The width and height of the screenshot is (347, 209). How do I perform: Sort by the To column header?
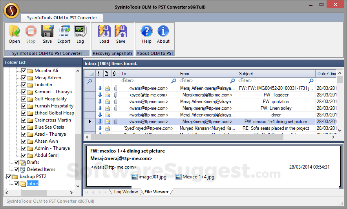(x=148, y=74)
